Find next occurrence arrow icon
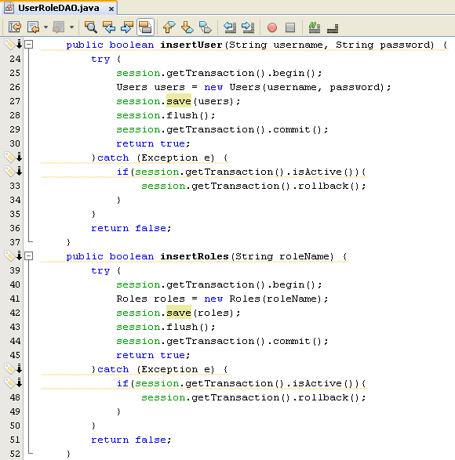The width and height of the screenshot is (455, 460). pos(127,27)
